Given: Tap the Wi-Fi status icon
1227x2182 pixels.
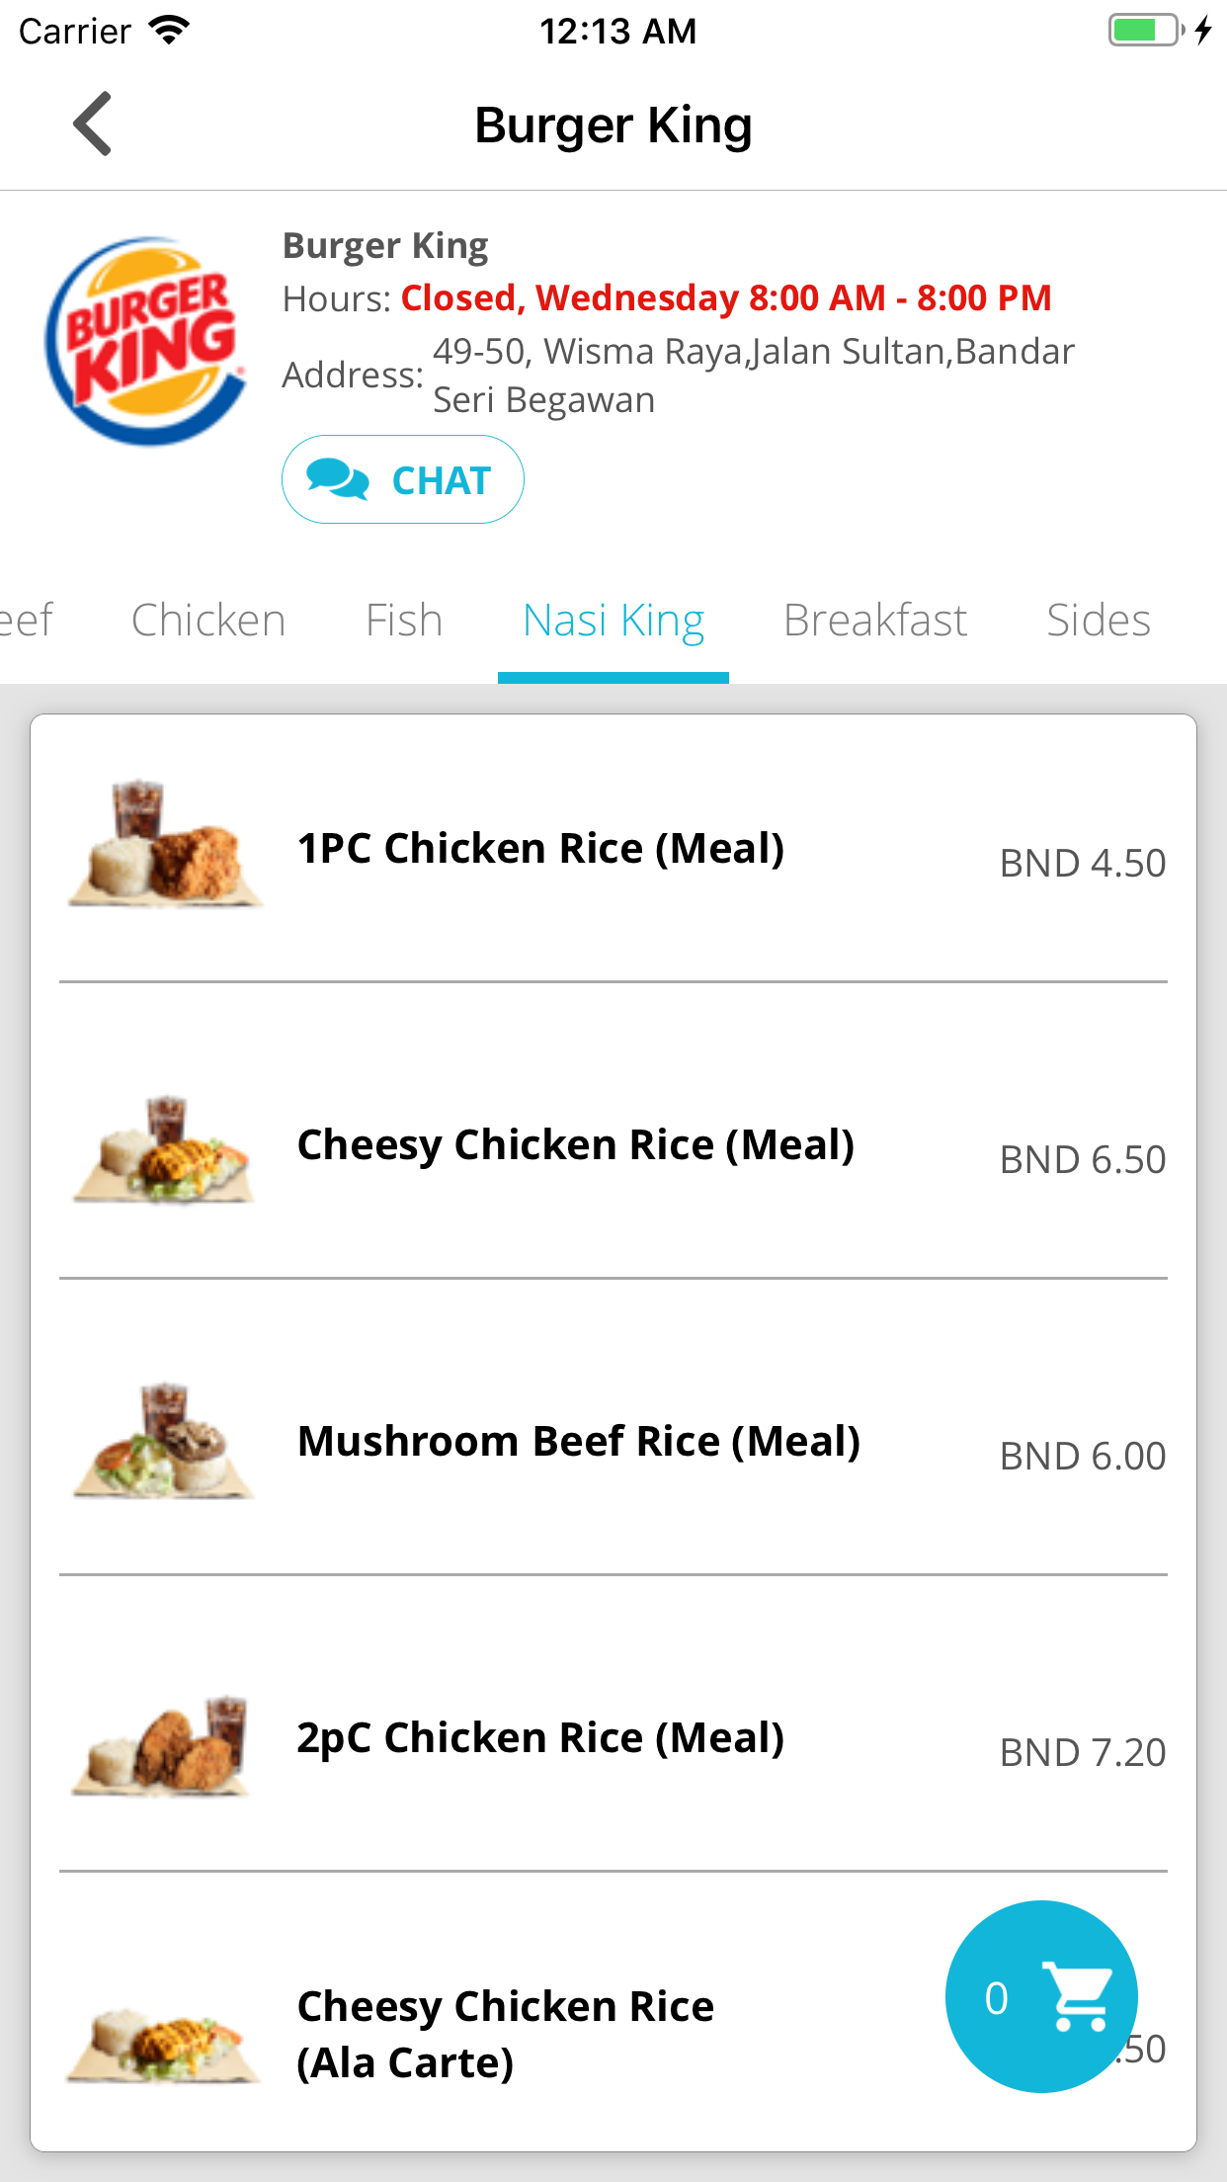Looking at the screenshot, I should [169, 31].
